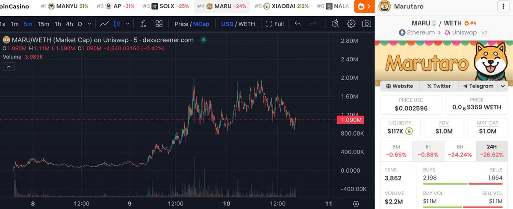Screen dimensions: 513x209
Task: Select the 15m timeframe
Action: 43,24
